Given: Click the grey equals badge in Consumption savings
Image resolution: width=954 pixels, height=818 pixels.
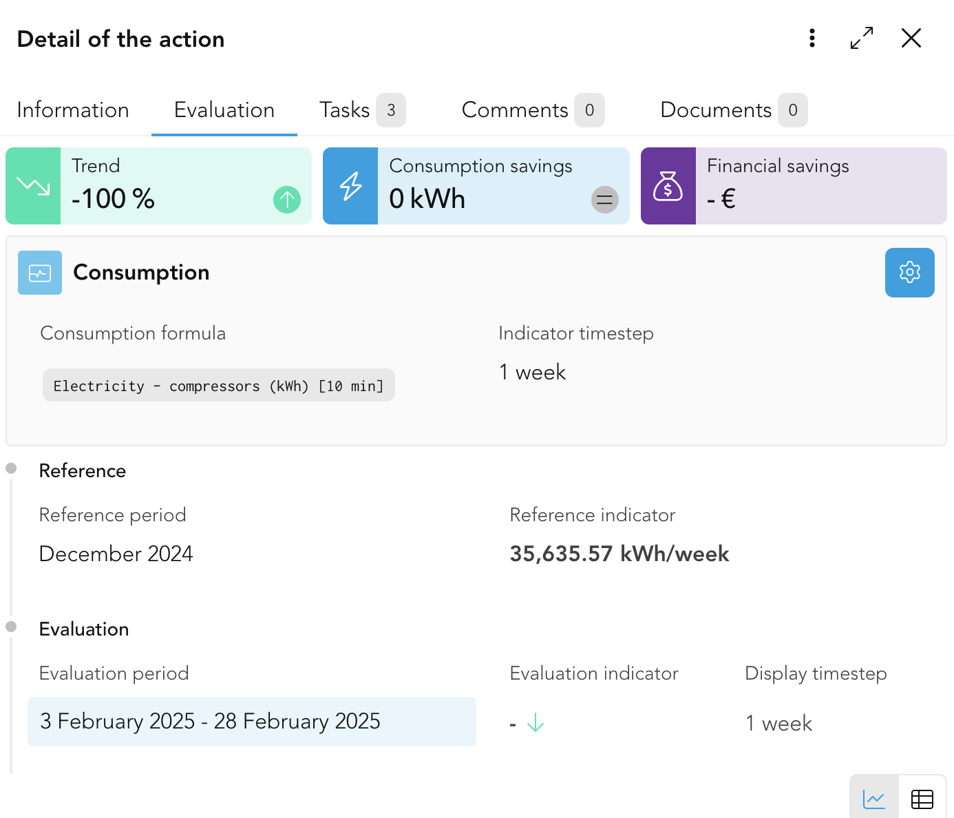Looking at the screenshot, I should (605, 200).
